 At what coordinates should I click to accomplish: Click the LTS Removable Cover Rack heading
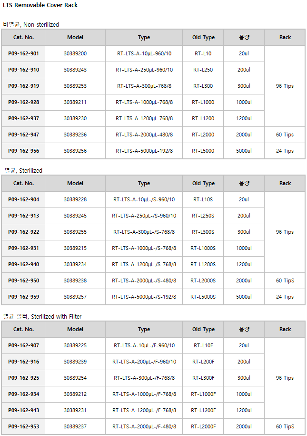[x=40, y=5]
